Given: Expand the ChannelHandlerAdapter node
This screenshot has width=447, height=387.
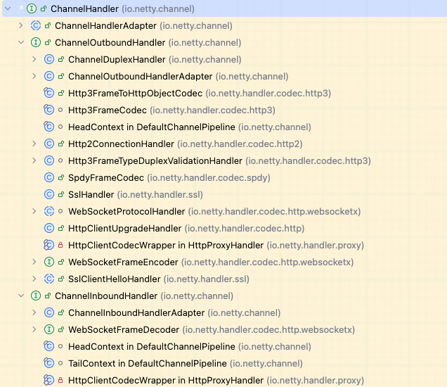Looking at the screenshot, I should [x=20, y=25].
